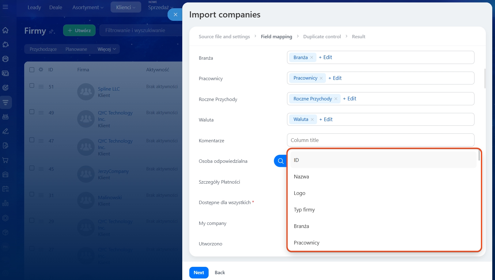This screenshot has width=495, height=280.
Task: Remove the Branża tag from mapping
Action: pyautogui.click(x=312, y=58)
